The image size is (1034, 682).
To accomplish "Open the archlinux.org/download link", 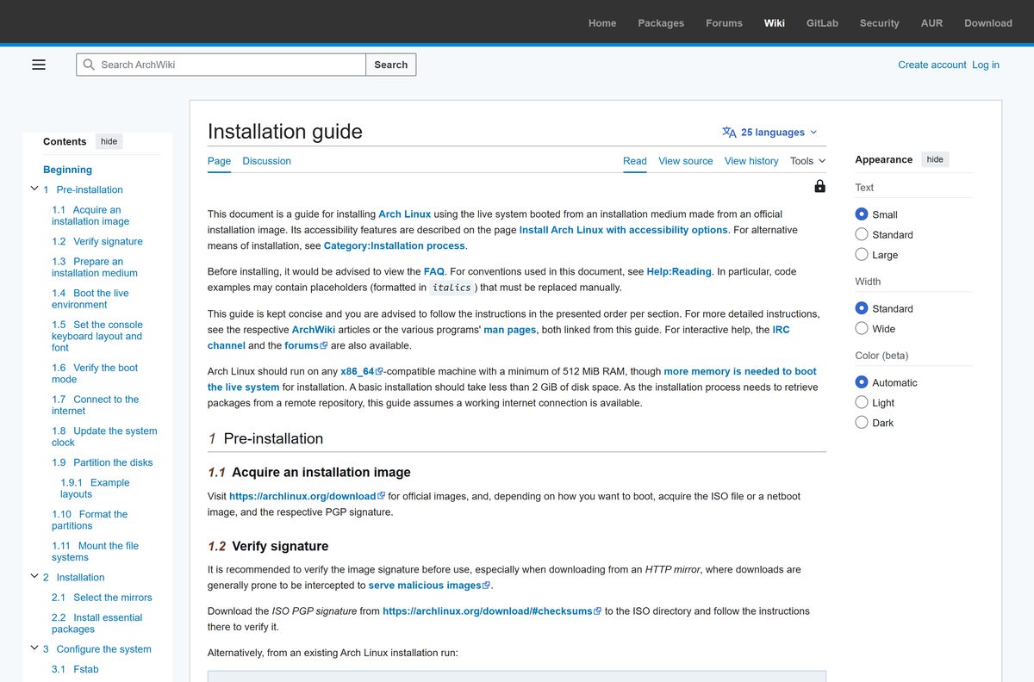I will [307, 496].
